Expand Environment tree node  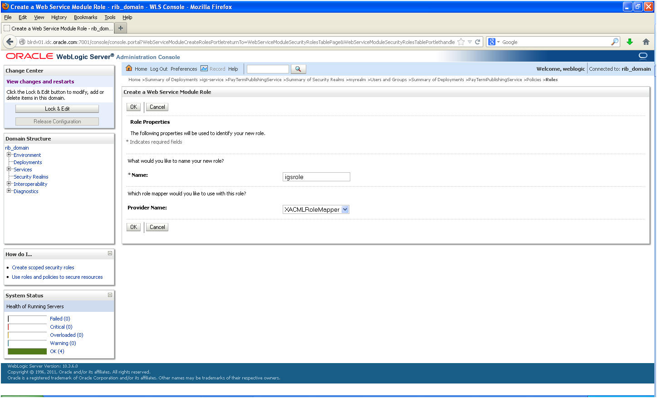[x=9, y=155]
